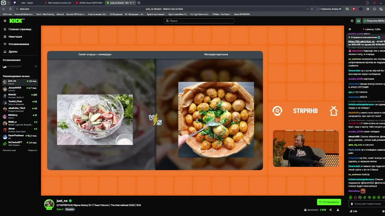Switch to the YouTube (4182) tab
Image resolution: width=385 pixels, height=216 pixels.
(x=89, y=3)
